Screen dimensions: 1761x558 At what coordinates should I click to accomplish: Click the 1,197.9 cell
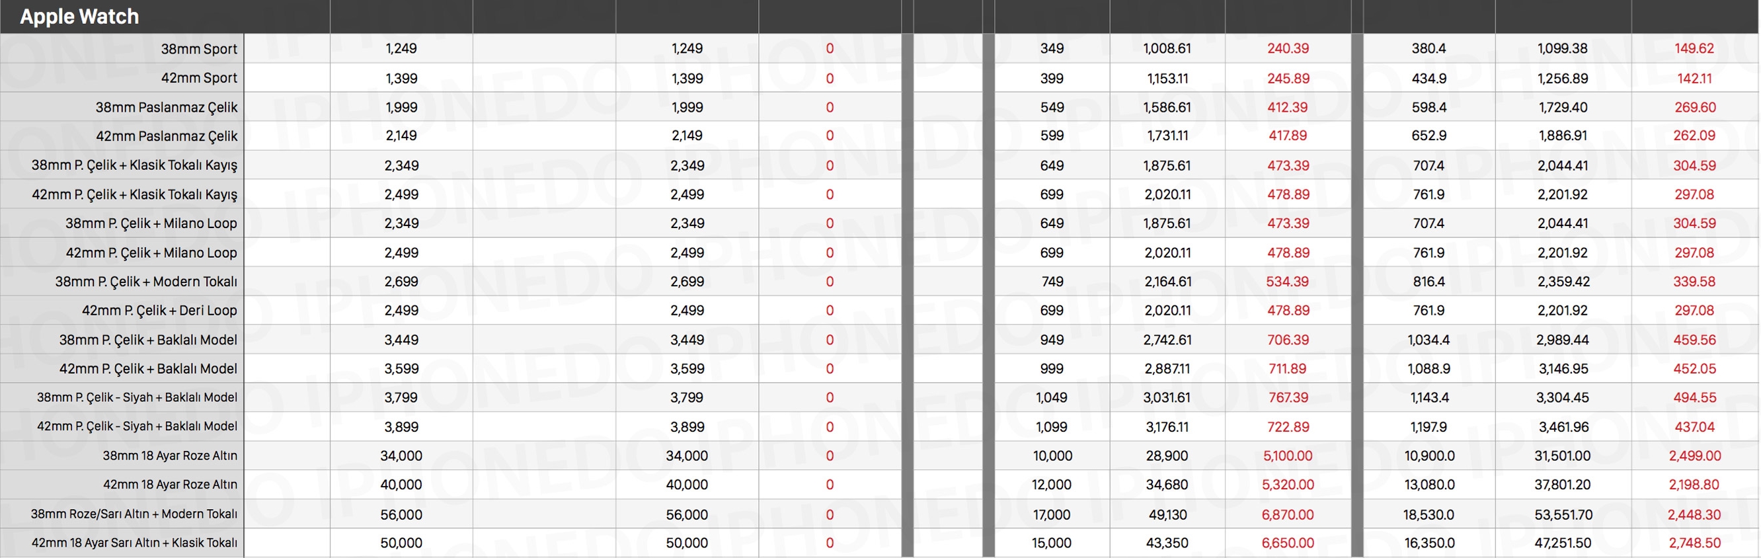(x=1428, y=426)
